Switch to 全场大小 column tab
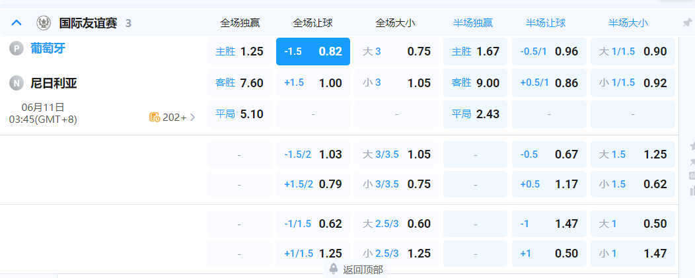695x278 pixels. (395, 23)
